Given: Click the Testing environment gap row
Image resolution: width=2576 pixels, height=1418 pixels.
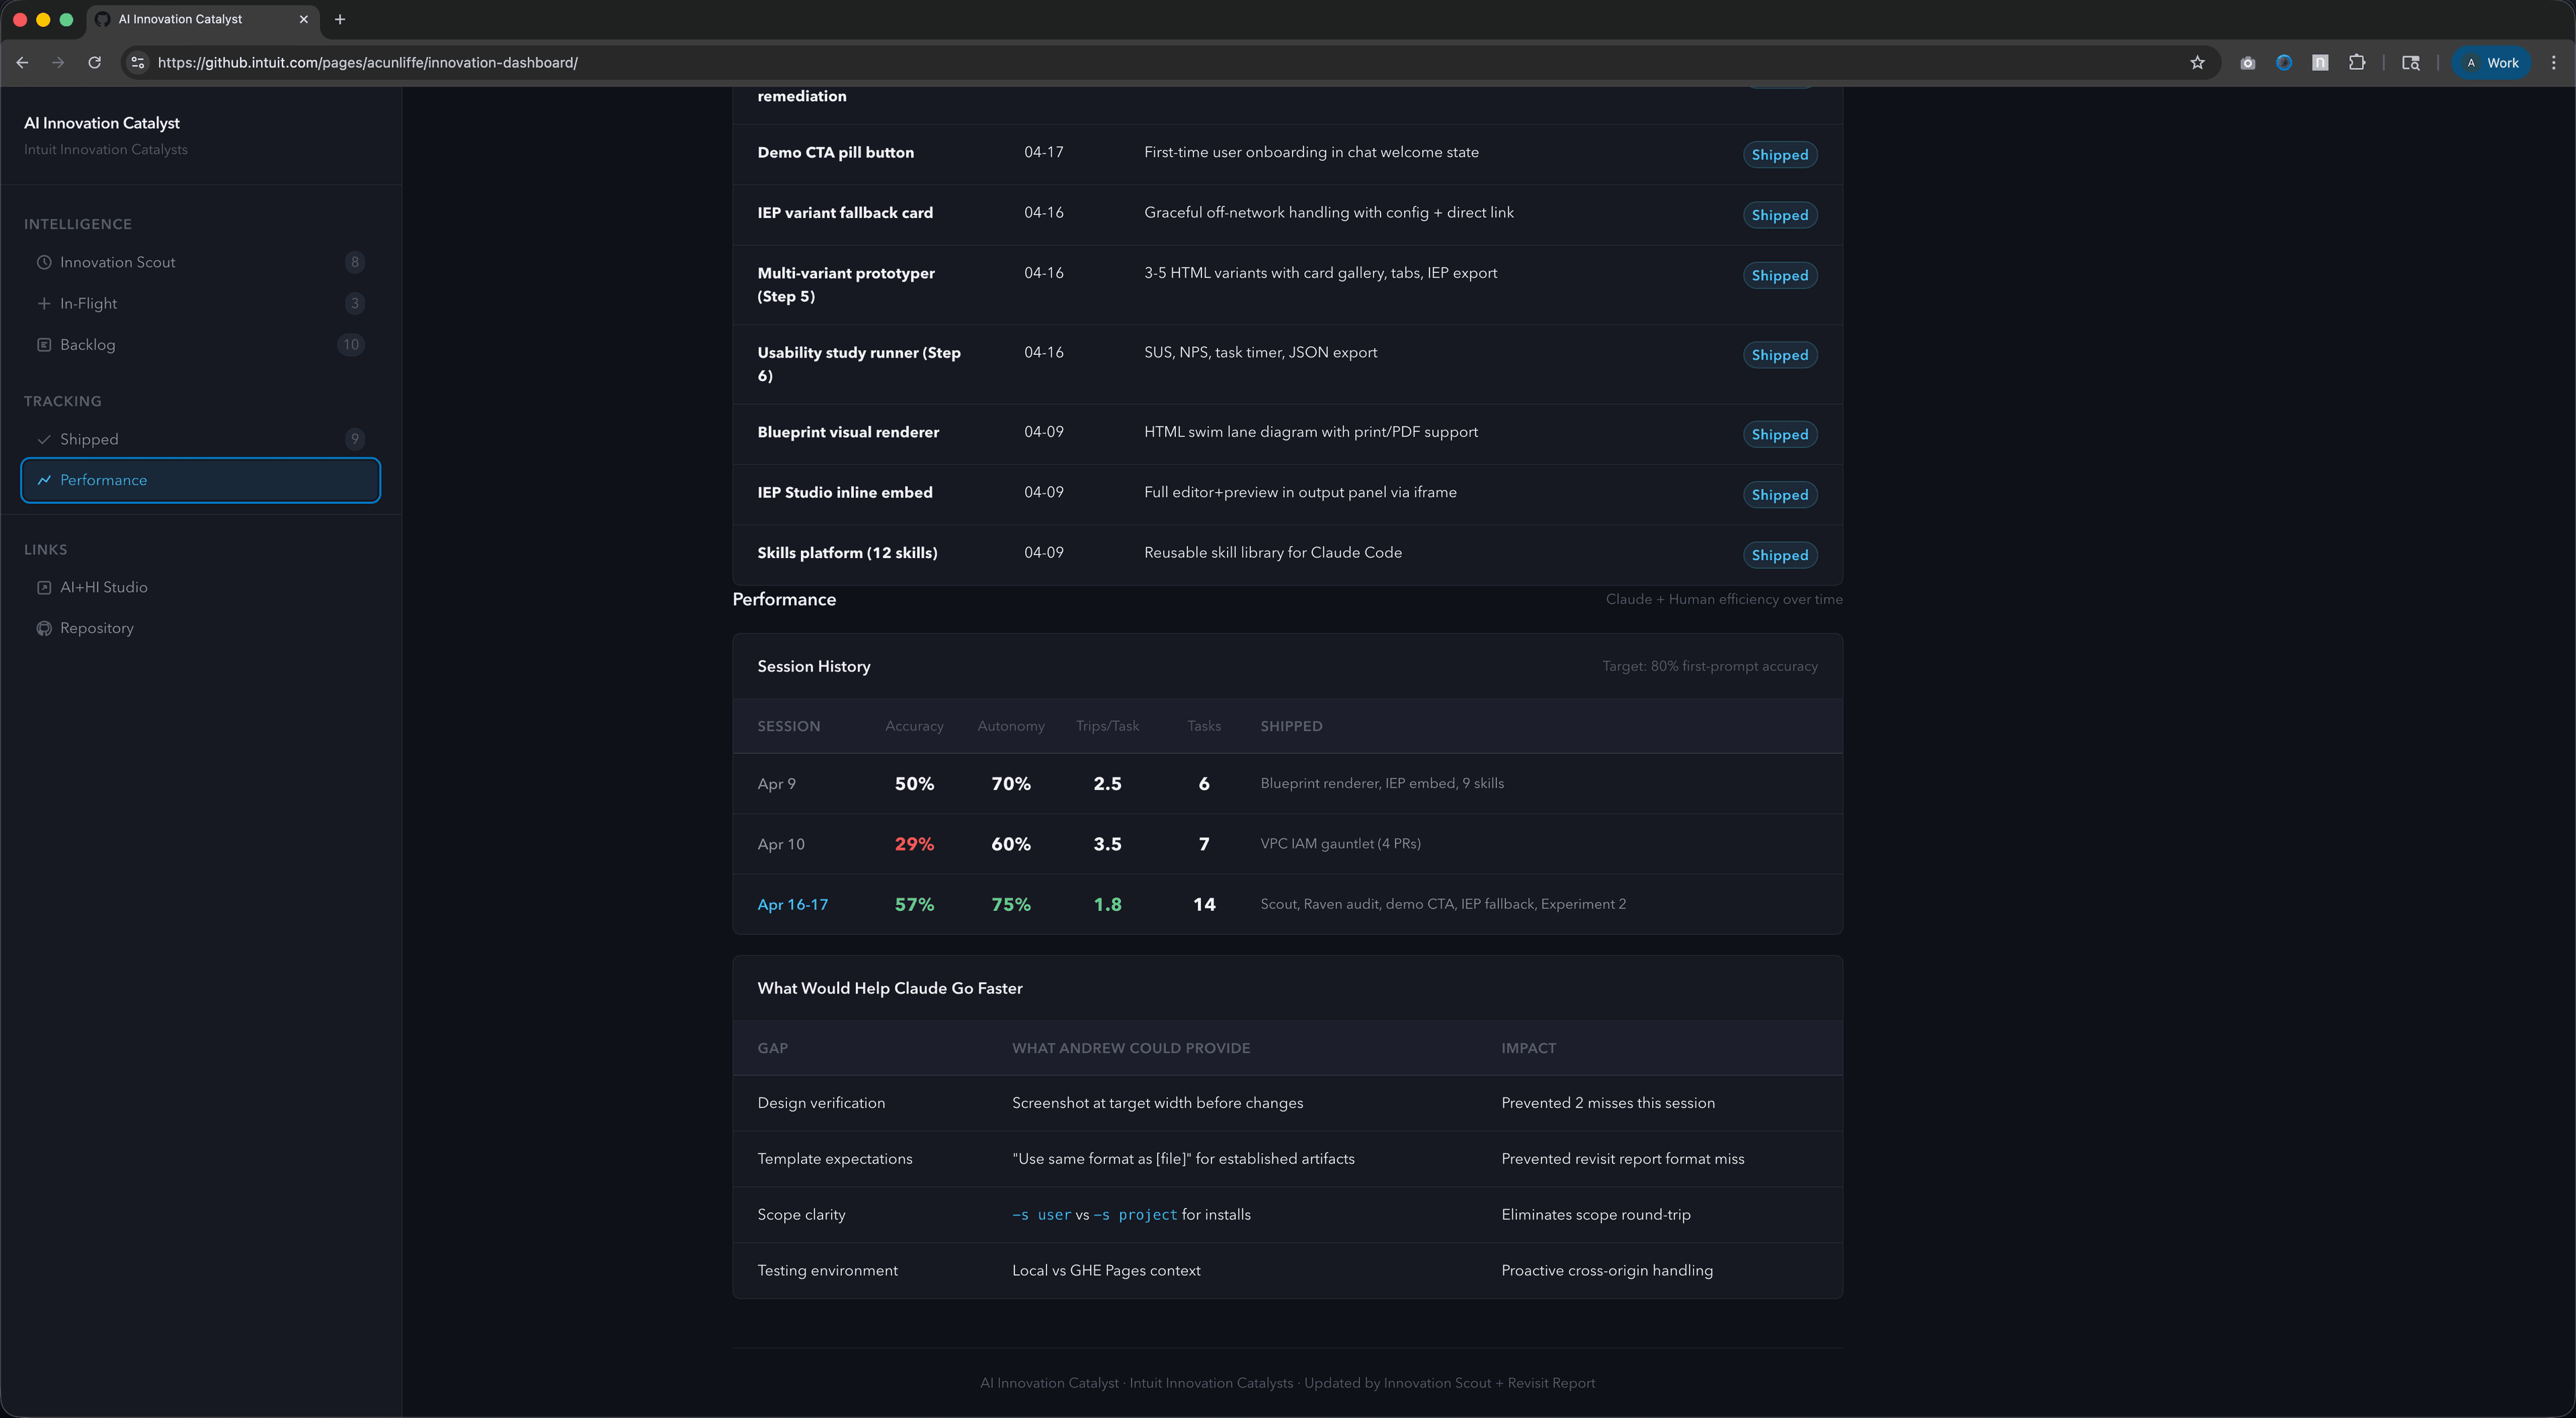Looking at the screenshot, I should pos(1287,1270).
